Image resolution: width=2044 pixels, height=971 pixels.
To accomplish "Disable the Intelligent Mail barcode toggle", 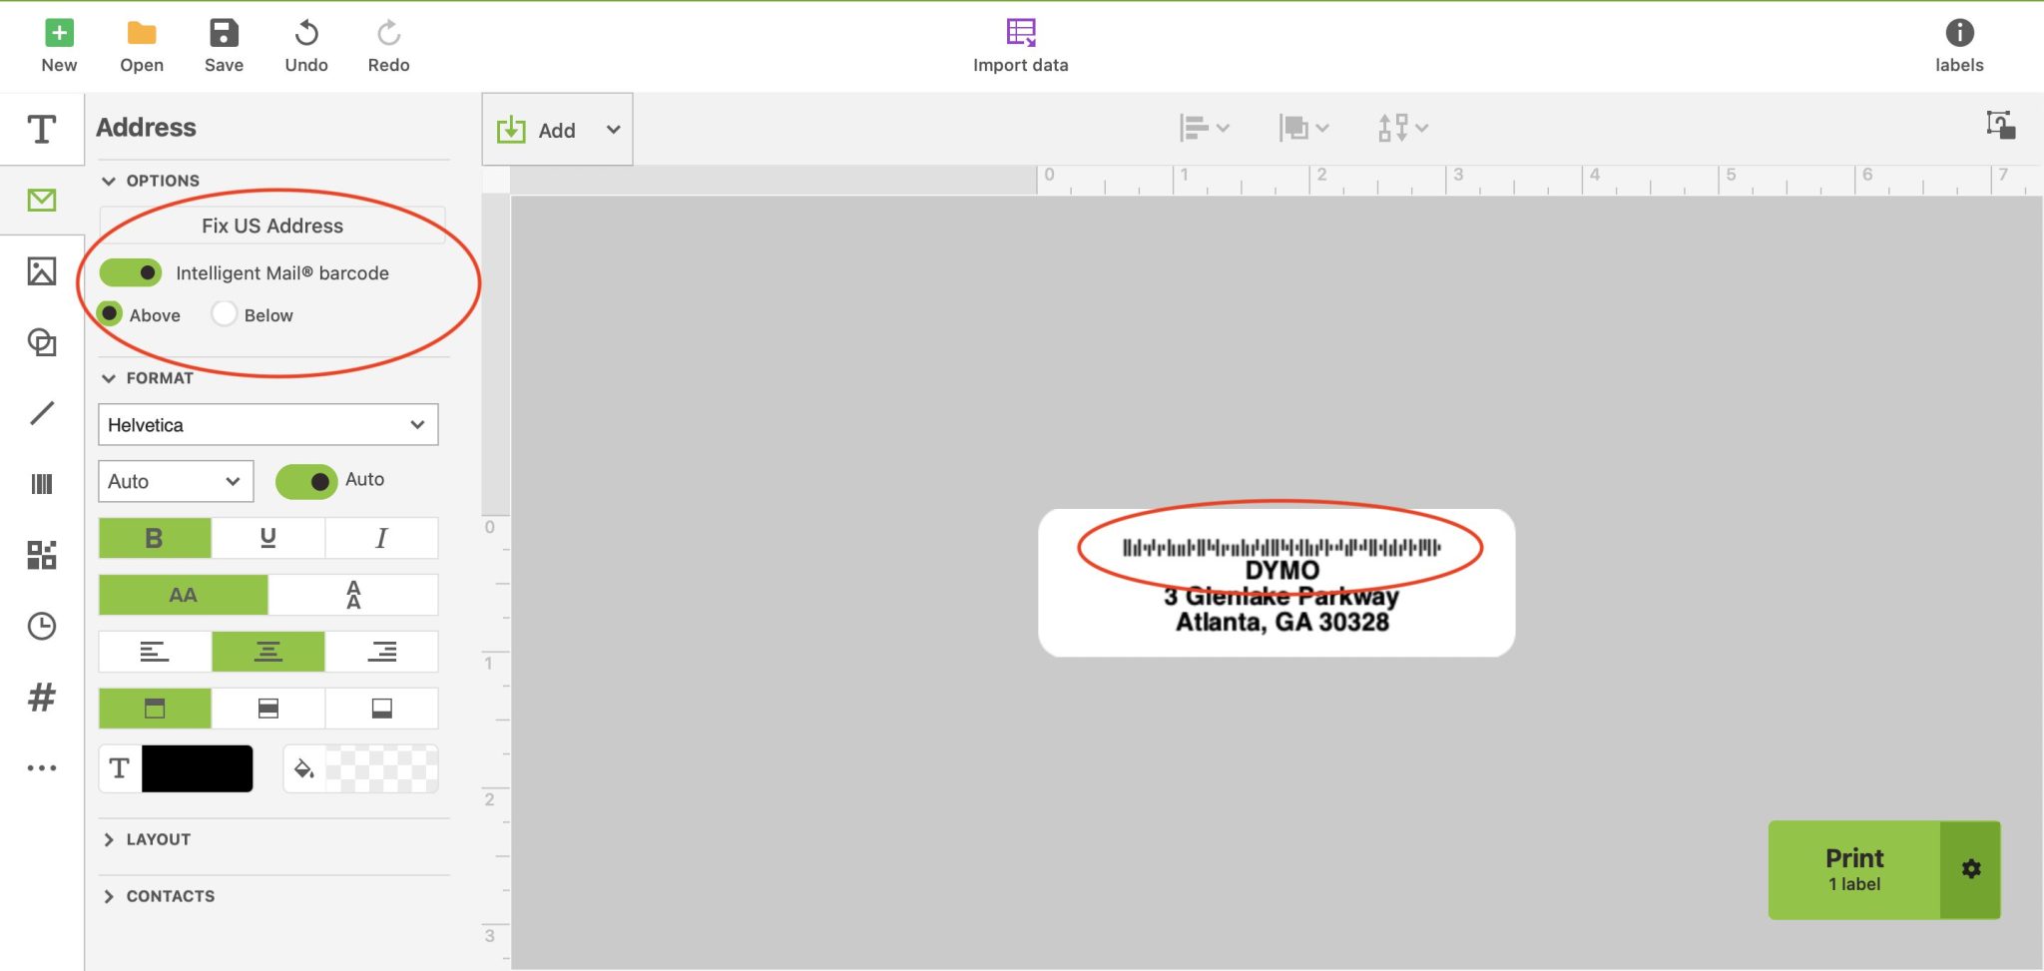I will click(x=130, y=271).
